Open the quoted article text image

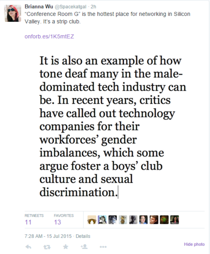pyautogui.click(x=113, y=126)
